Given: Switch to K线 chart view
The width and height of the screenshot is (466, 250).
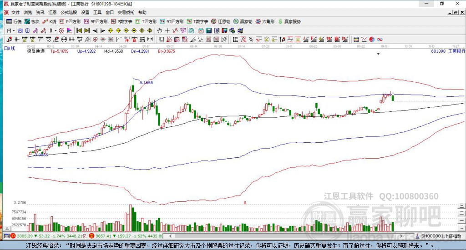Looking at the screenshot, I should pos(49,21).
